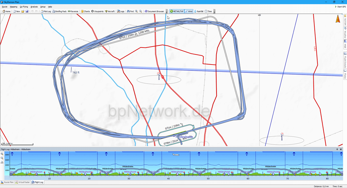Switch to the Flight Log tab
Viewport: 347px width, 188px height.
point(37,182)
